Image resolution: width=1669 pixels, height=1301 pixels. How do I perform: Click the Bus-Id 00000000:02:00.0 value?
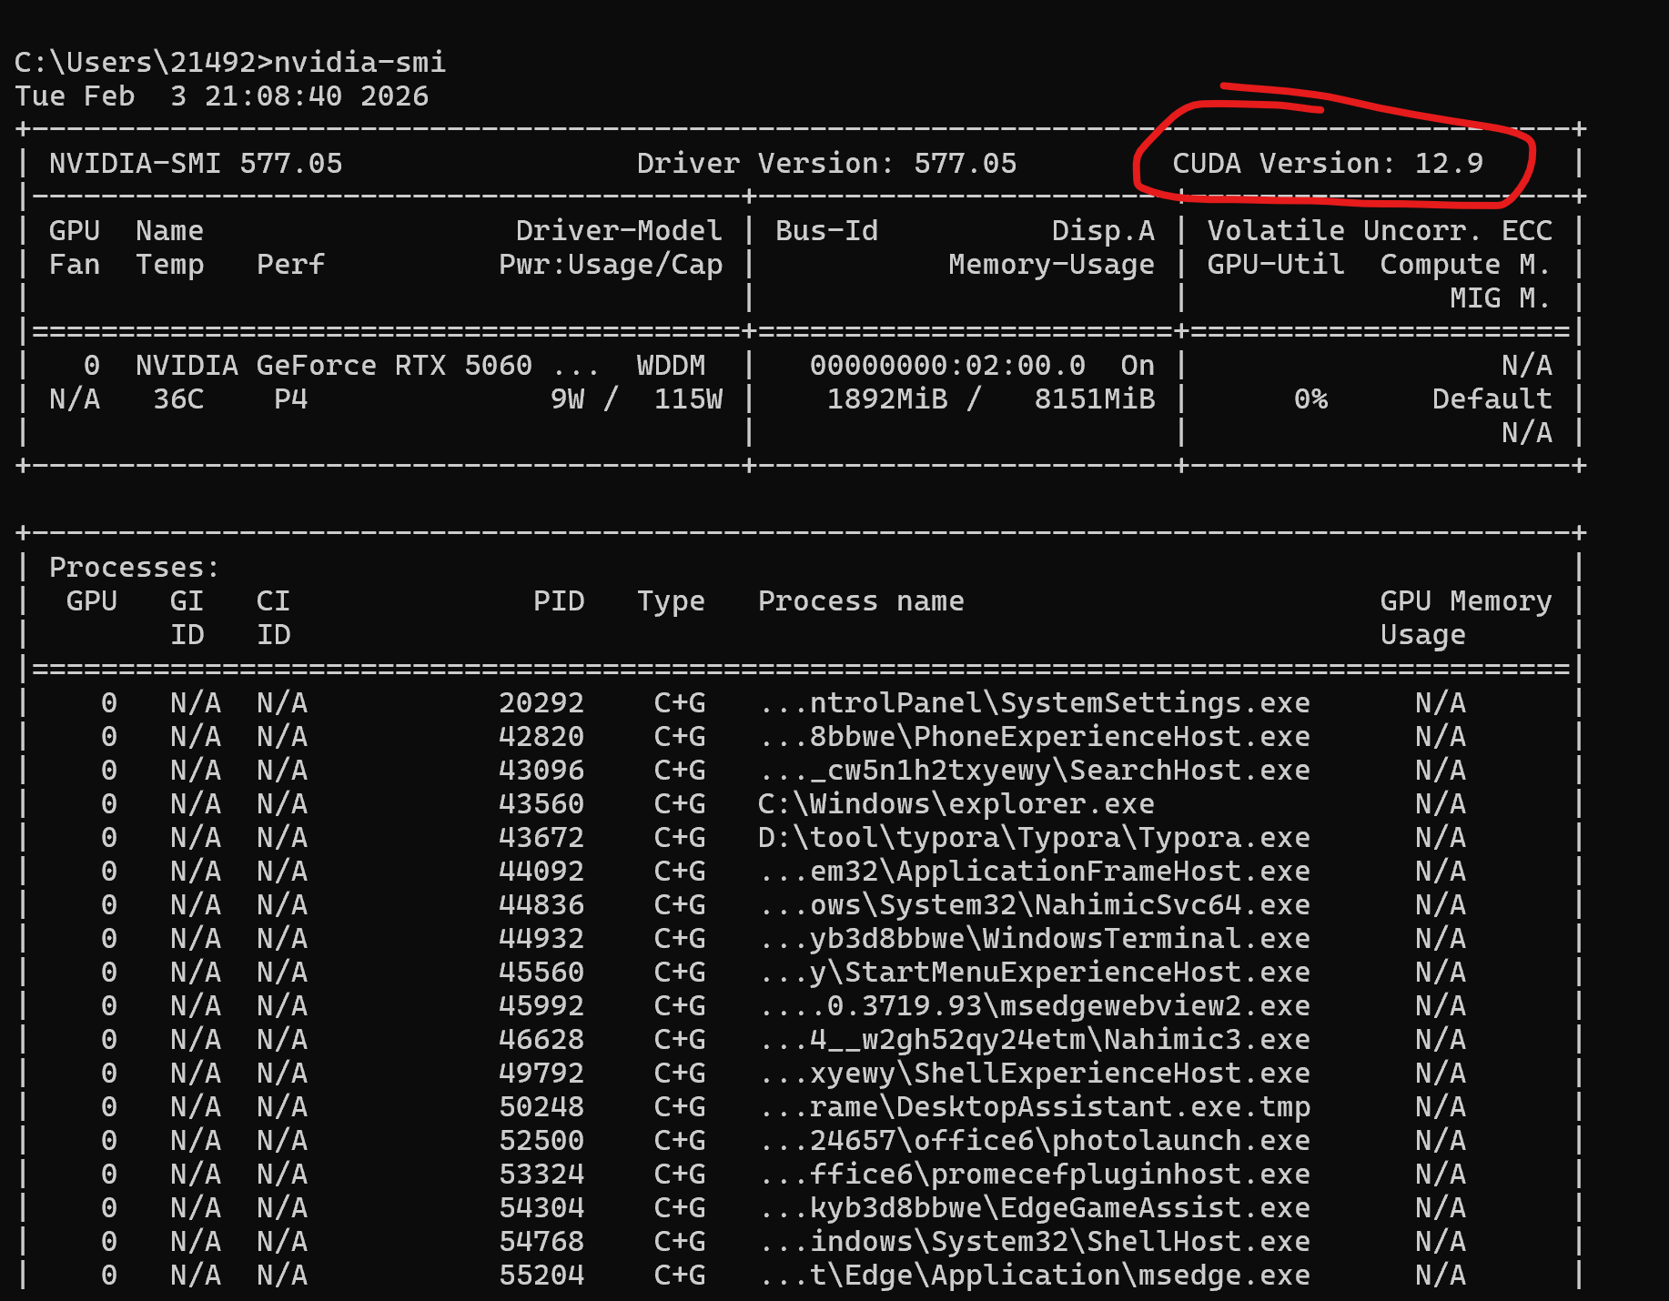[x=947, y=366]
